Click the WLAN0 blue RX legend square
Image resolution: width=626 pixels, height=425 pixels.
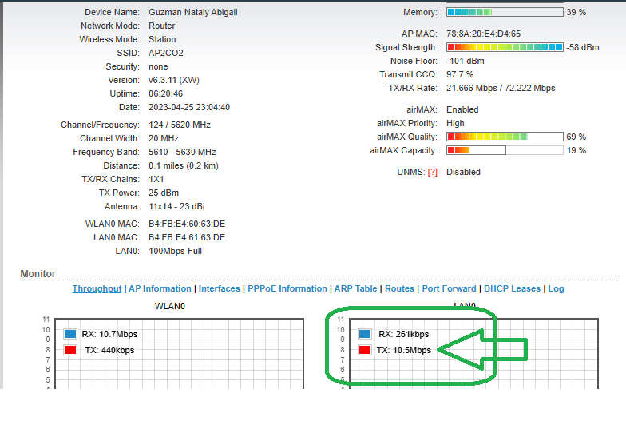tap(70, 334)
